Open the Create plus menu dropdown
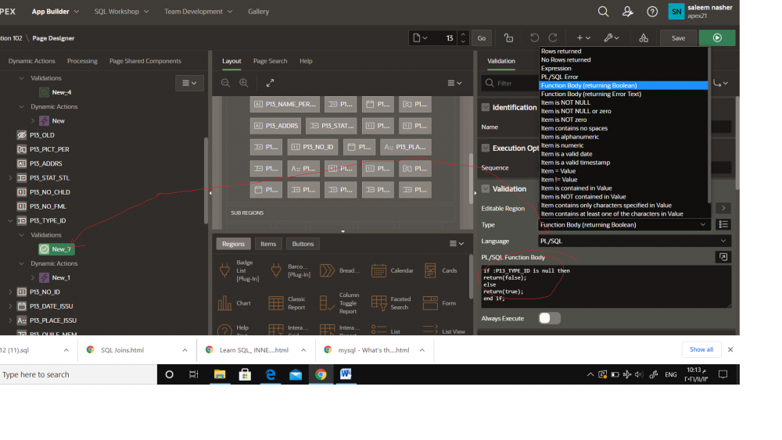 [x=583, y=38]
